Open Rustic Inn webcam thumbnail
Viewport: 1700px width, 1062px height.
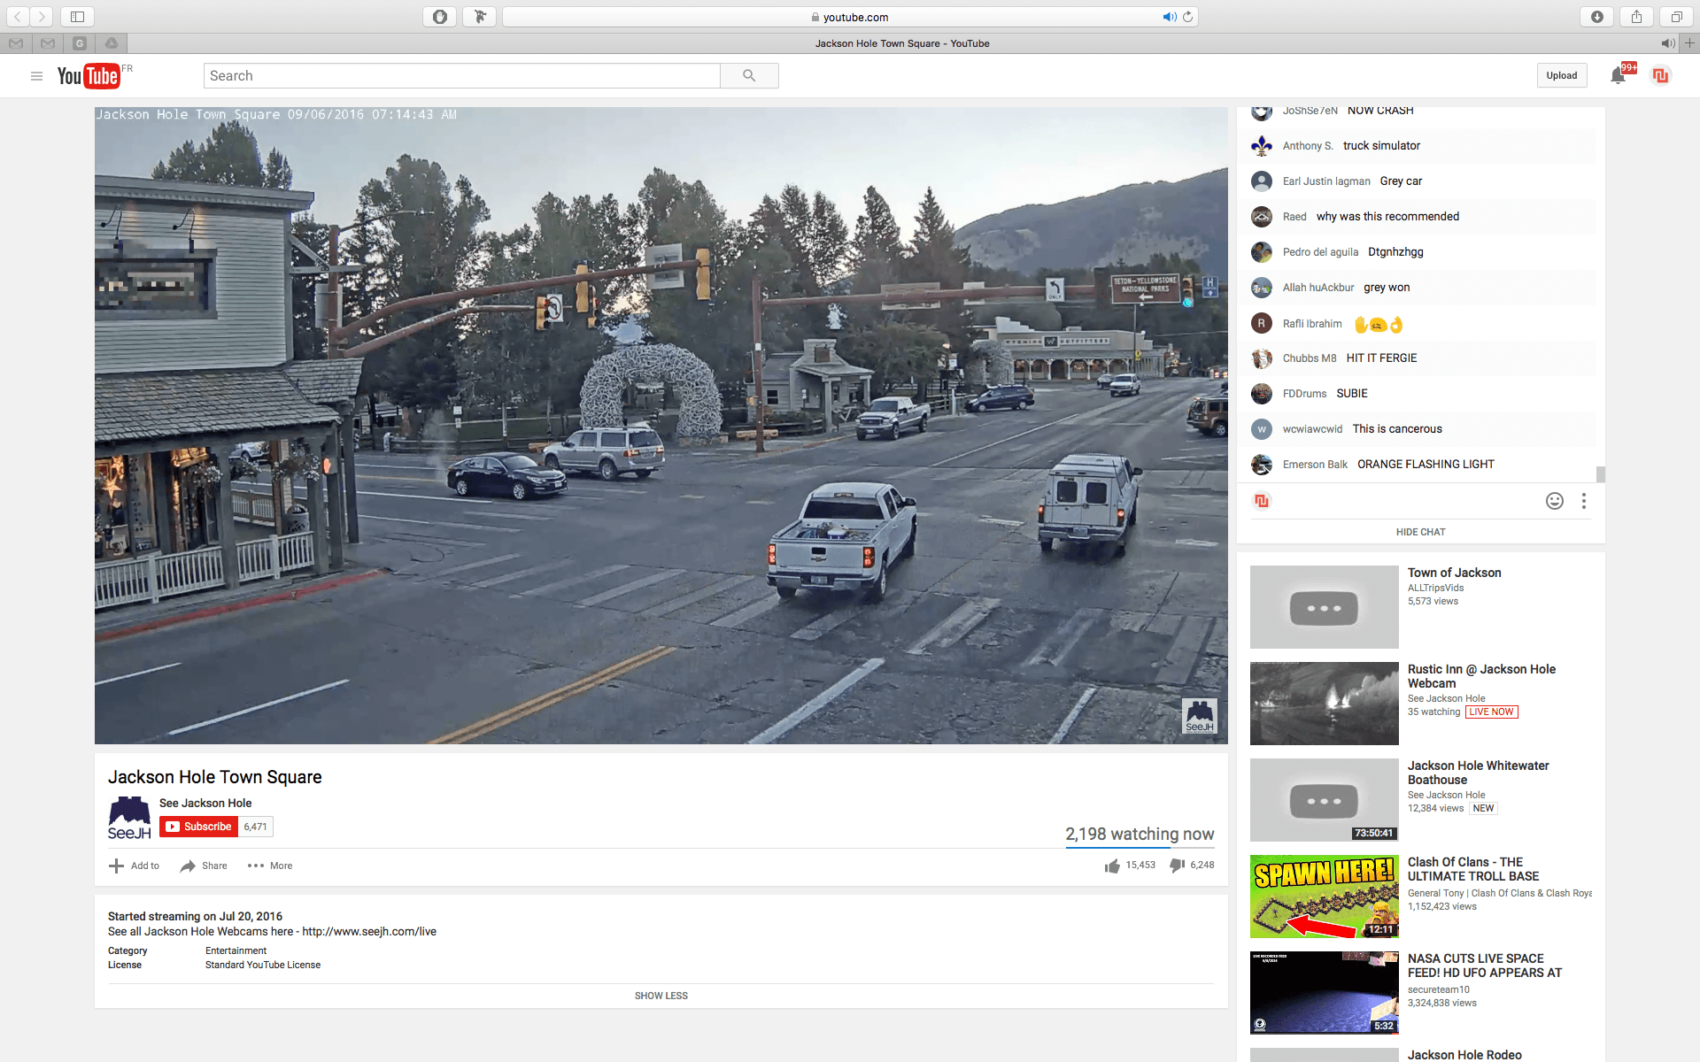(x=1324, y=704)
